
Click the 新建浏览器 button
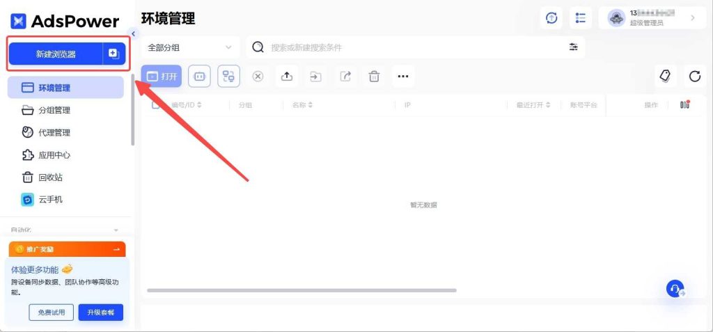pyautogui.click(x=56, y=54)
